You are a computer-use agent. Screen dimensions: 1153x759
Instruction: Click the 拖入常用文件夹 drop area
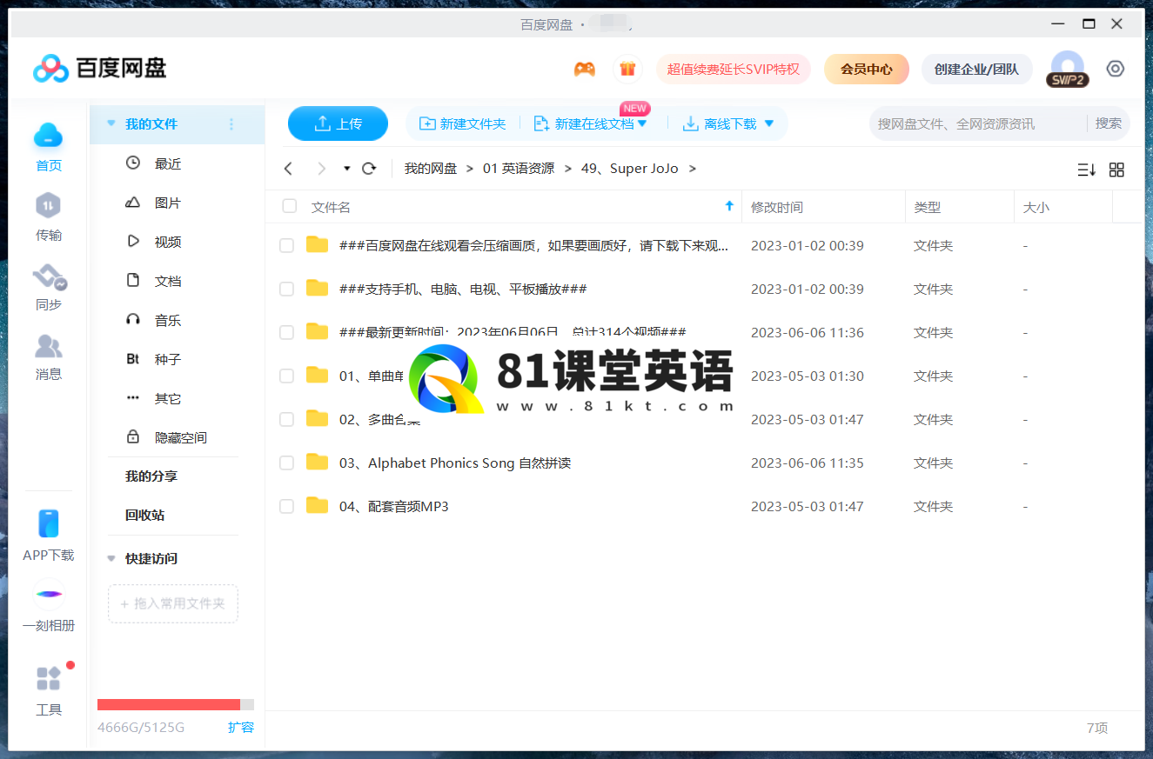(173, 603)
